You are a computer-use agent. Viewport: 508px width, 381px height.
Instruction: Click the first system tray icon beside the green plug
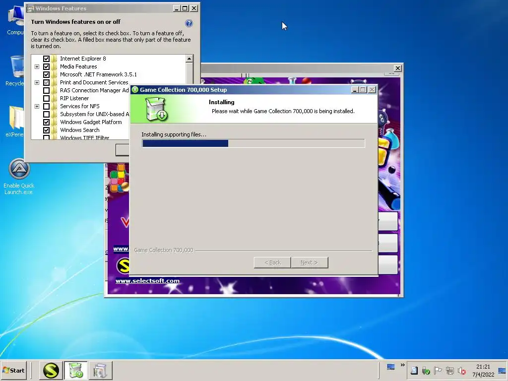click(x=414, y=370)
